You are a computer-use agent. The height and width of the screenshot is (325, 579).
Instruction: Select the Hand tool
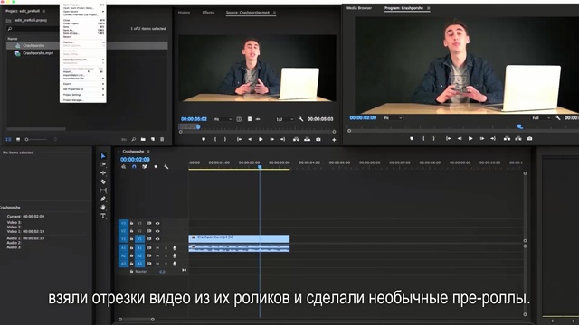[103, 208]
